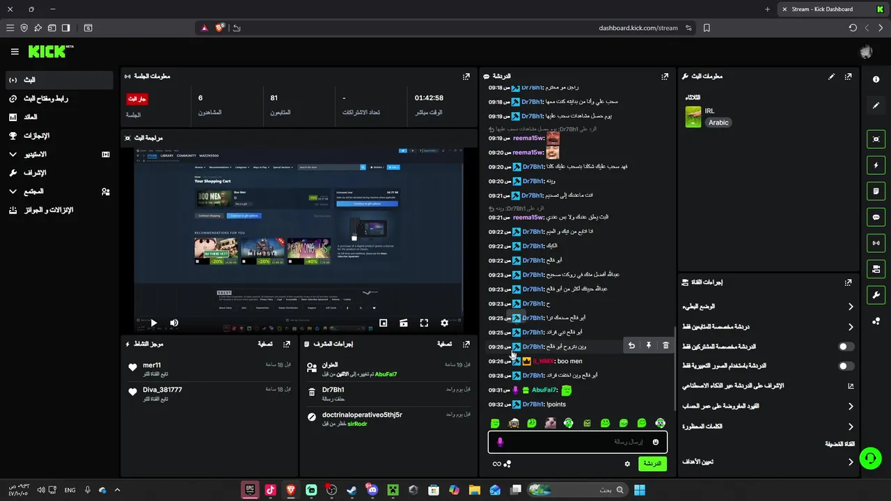Image resolution: width=891 pixels, height=501 pixels.
Task: Click the Arabic language tag under IRL
Action: (718, 122)
